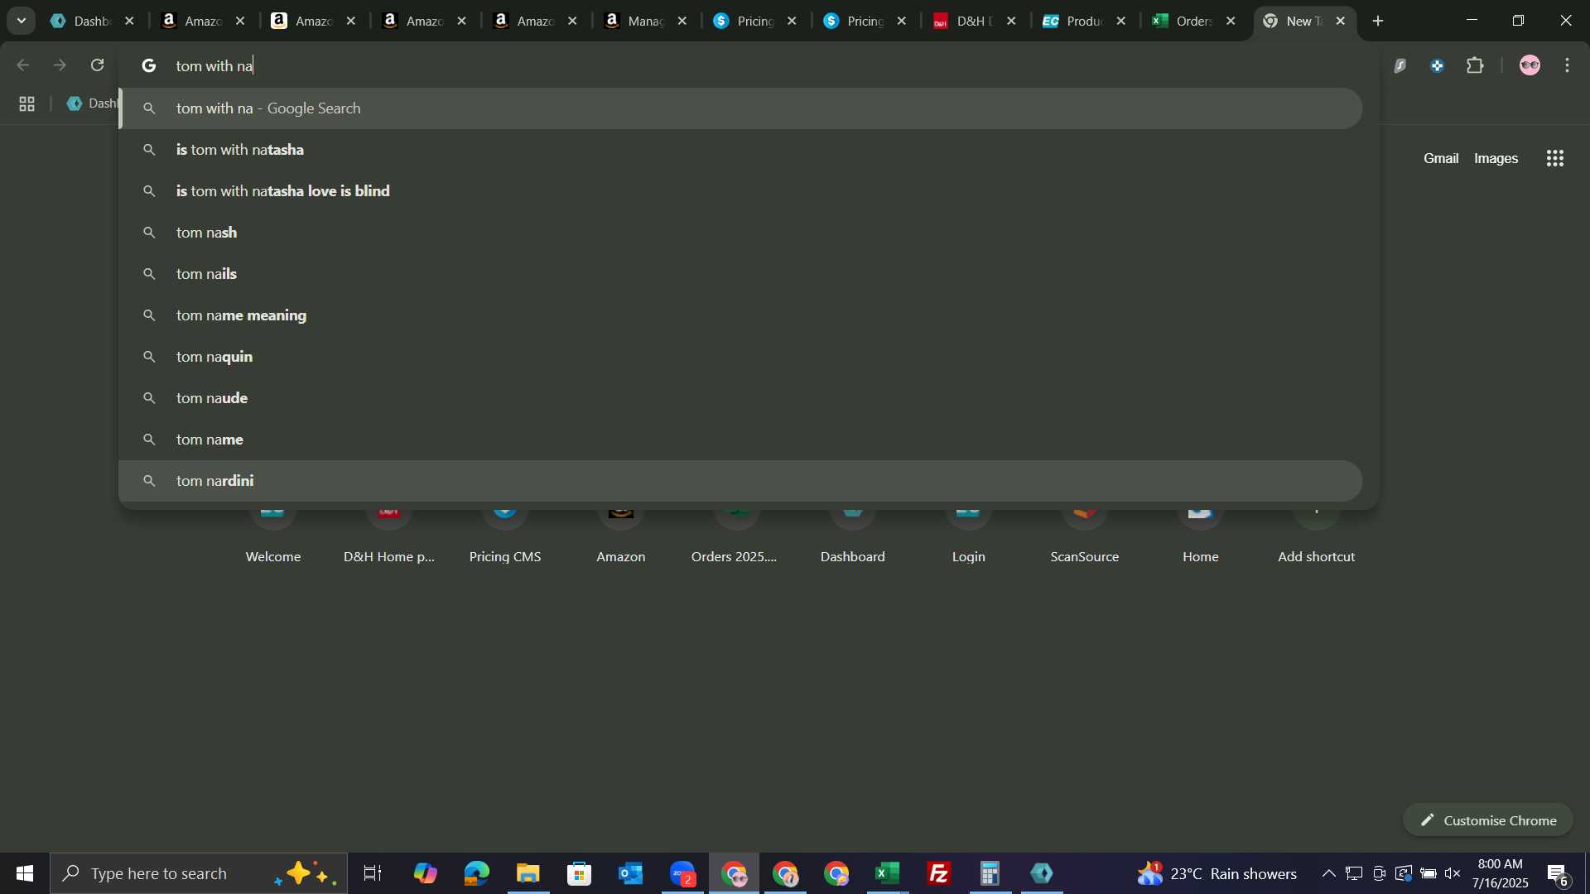This screenshot has width=1590, height=894.
Task: Click the taskbar search box
Action: click(199, 873)
